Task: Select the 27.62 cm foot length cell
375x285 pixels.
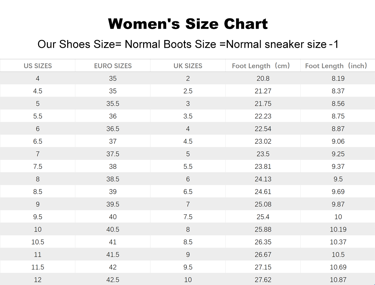Action: 263,280
